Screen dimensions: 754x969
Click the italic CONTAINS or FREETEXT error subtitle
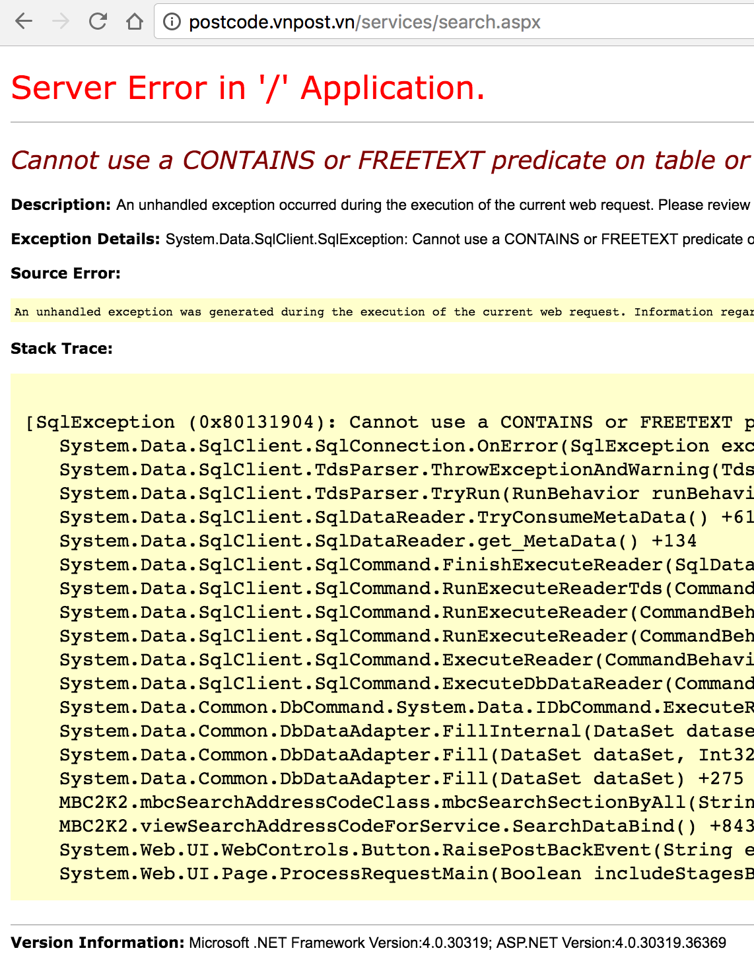pos(380,160)
